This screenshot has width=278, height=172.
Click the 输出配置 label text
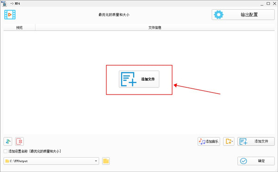pos(249,15)
